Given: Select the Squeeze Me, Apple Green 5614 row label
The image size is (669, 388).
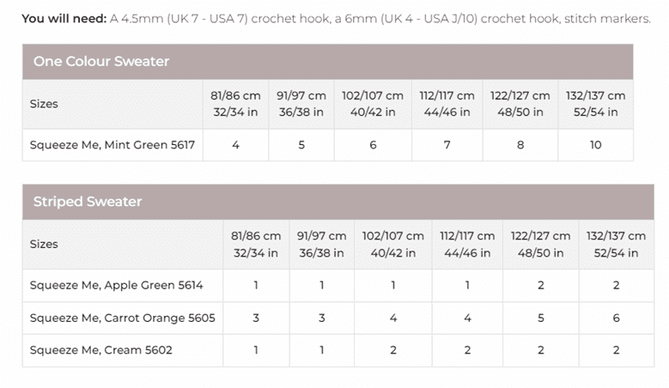Looking at the screenshot, I should click(116, 285).
